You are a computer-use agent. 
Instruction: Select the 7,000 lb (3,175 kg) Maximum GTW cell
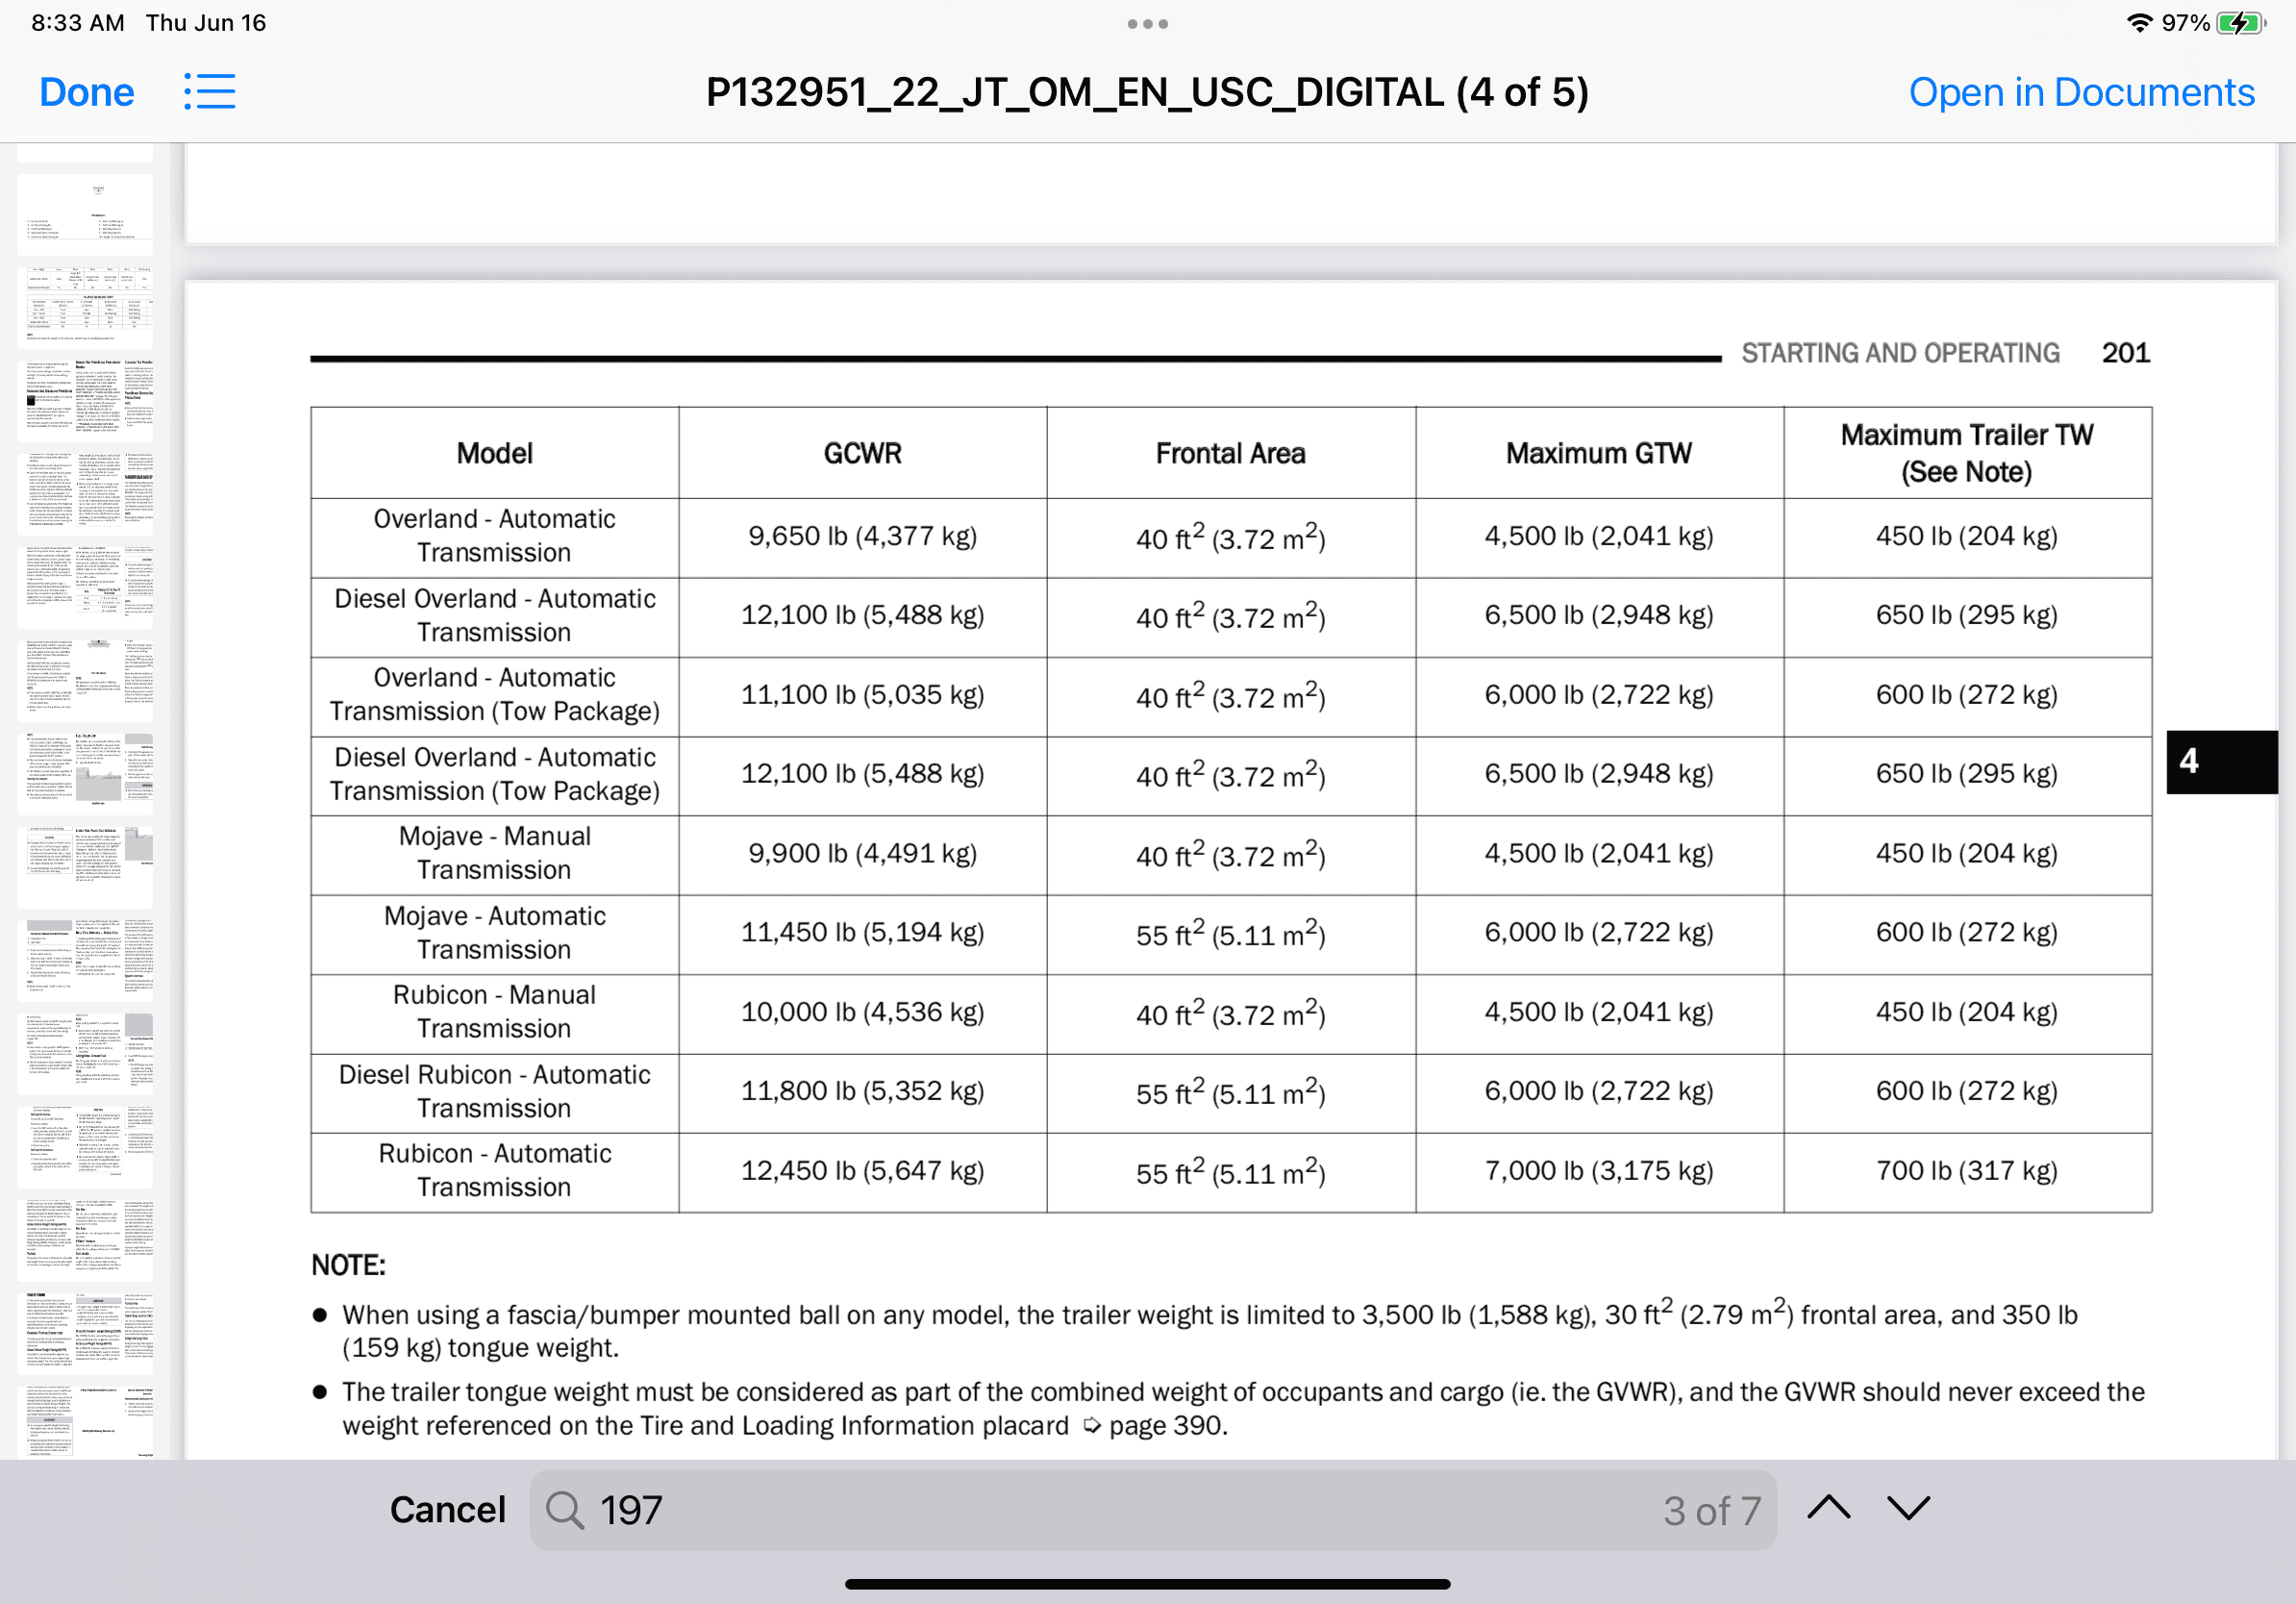pos(1599,1171)
